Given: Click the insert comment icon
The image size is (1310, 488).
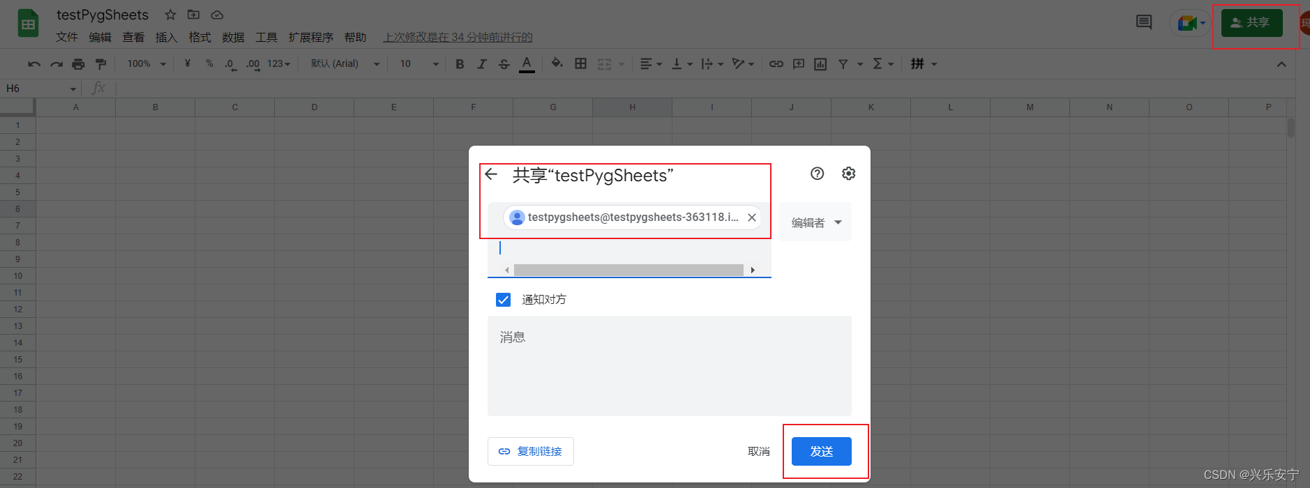Looking at the screenshot, I should click(x=799, y=64).
